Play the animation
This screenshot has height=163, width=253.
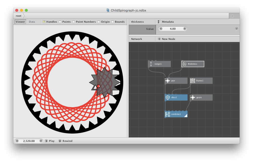[50, 141]
